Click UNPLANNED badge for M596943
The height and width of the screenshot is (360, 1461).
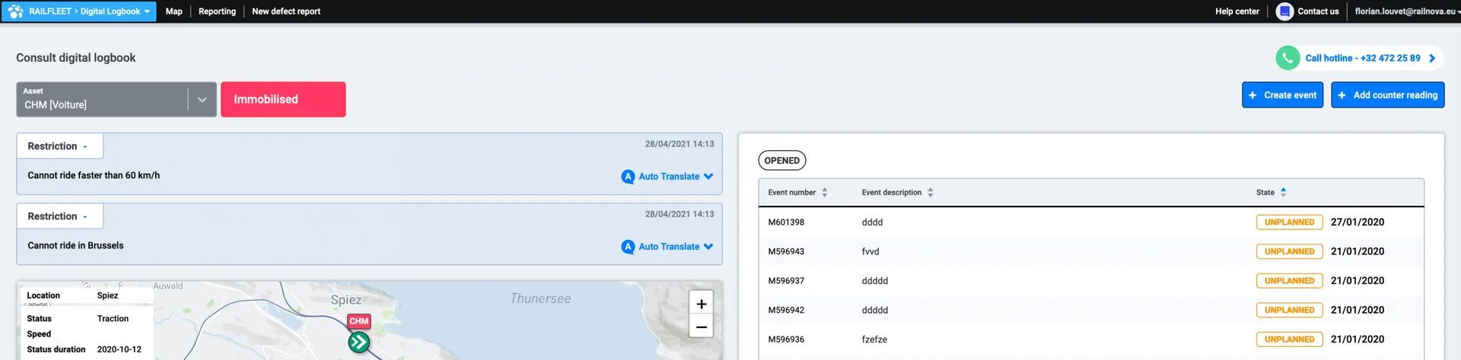(1289, 251)
